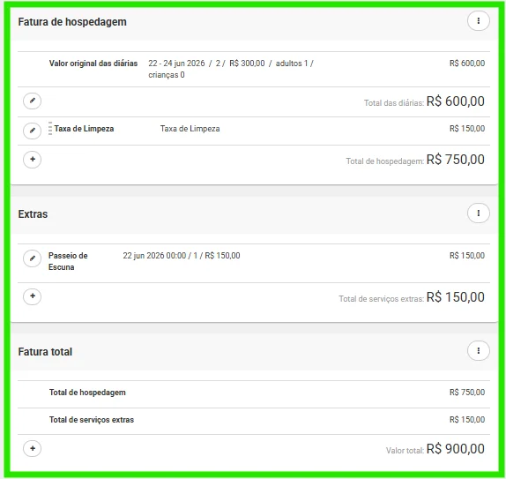Image resolution: width=506 pixels, height=479 pixels.
Task: Open the Fatura total options menu
Action: tap(479, 351)
